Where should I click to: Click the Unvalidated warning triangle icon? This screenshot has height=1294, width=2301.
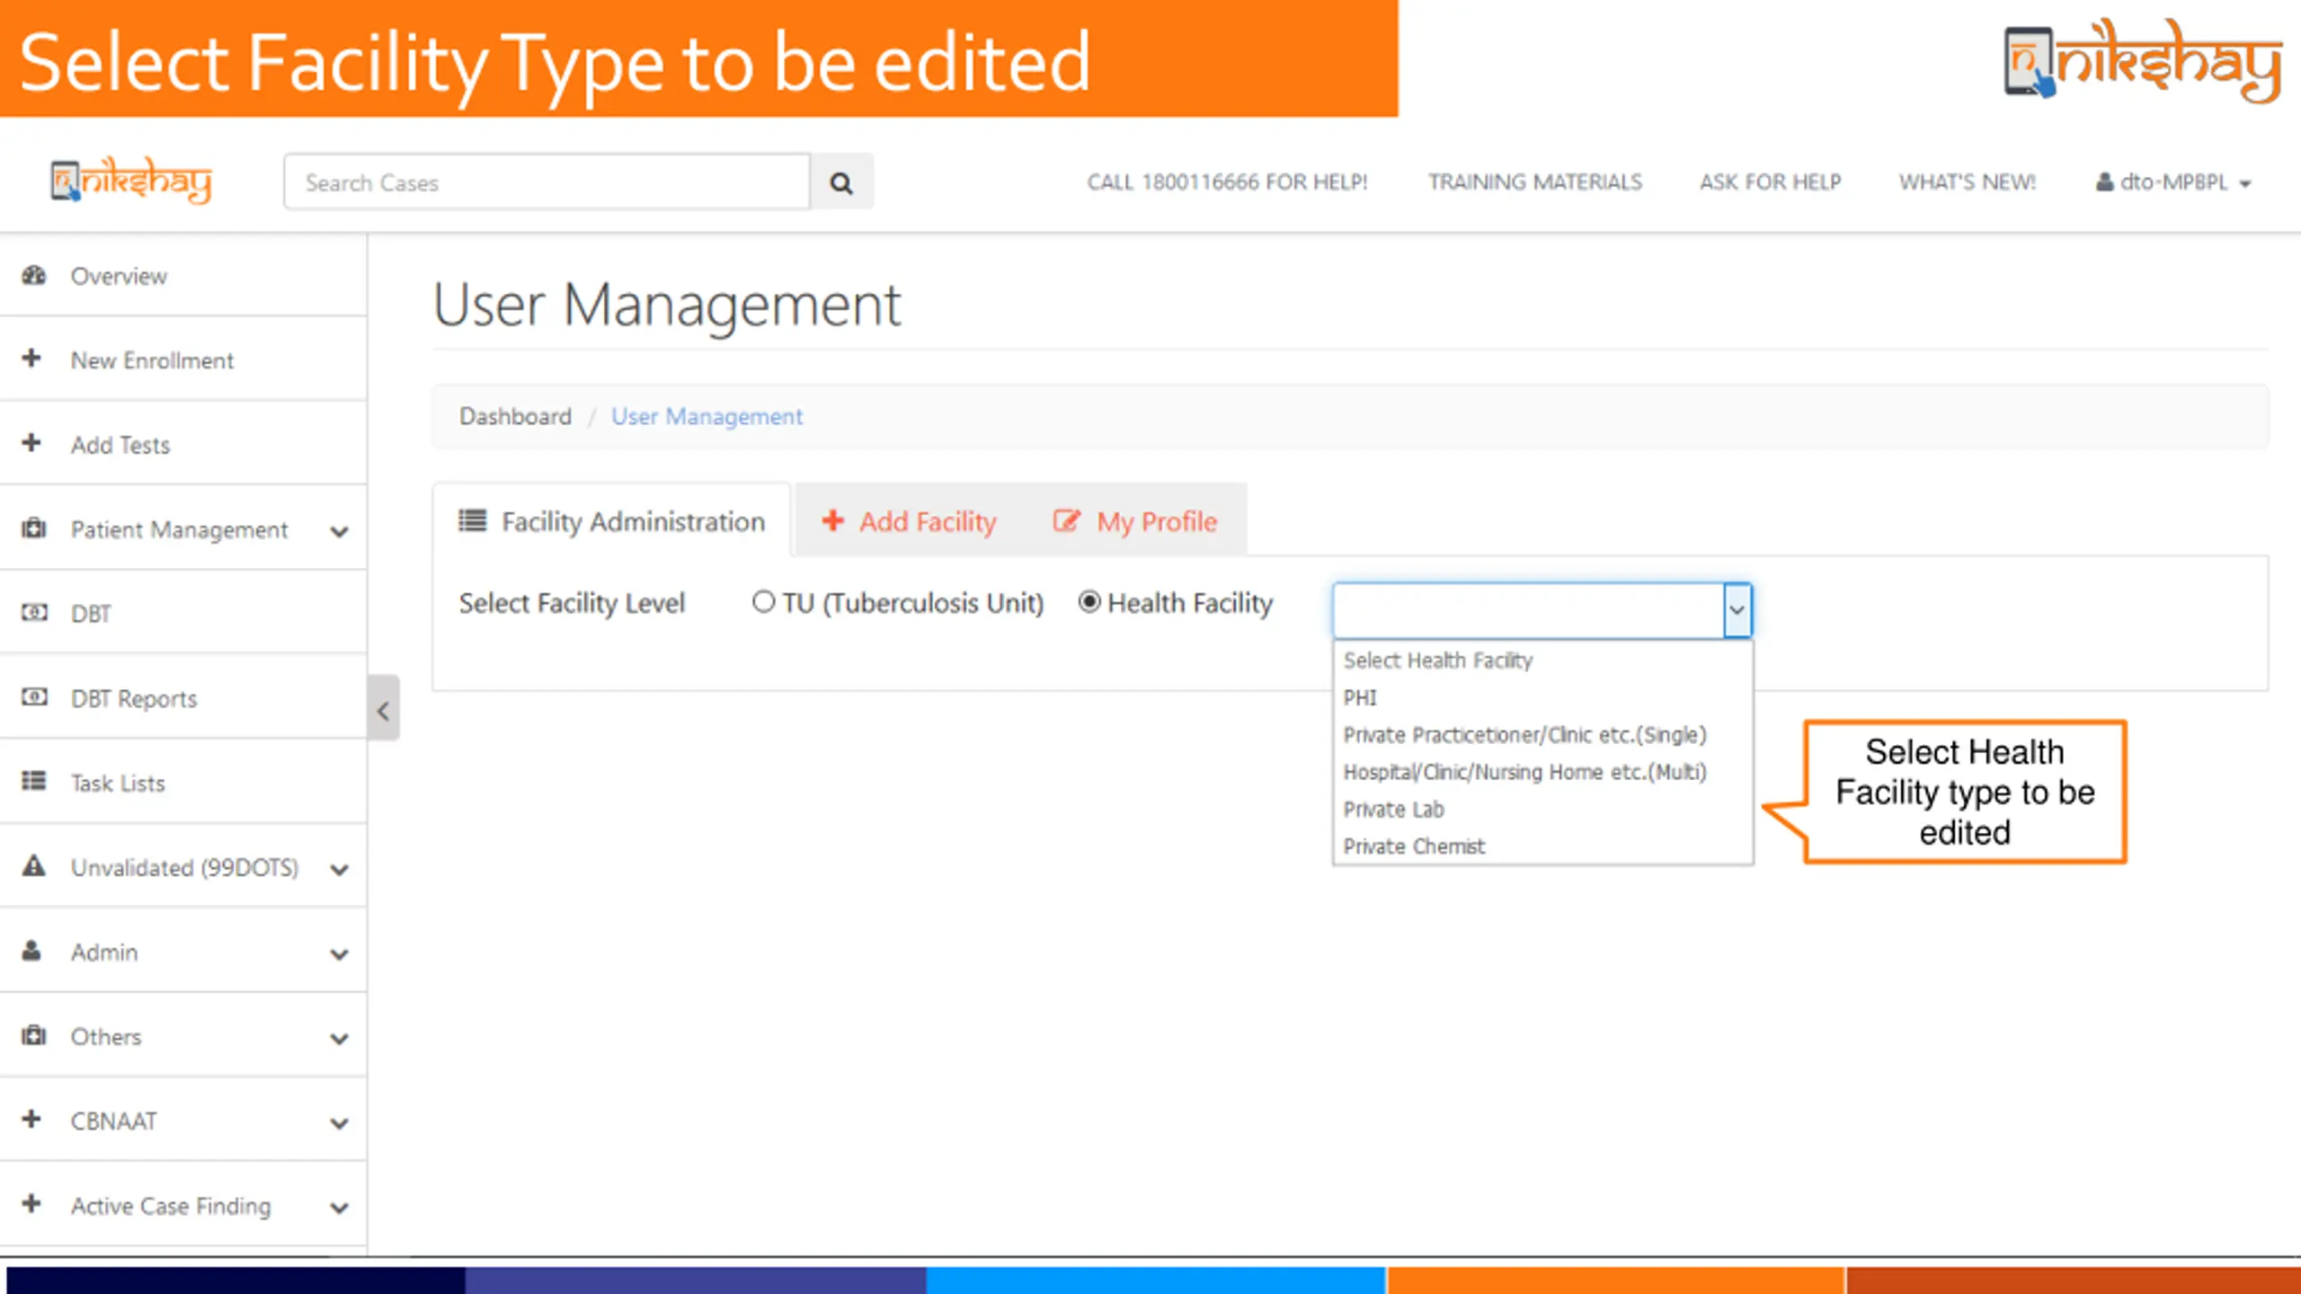click(34, 866)
